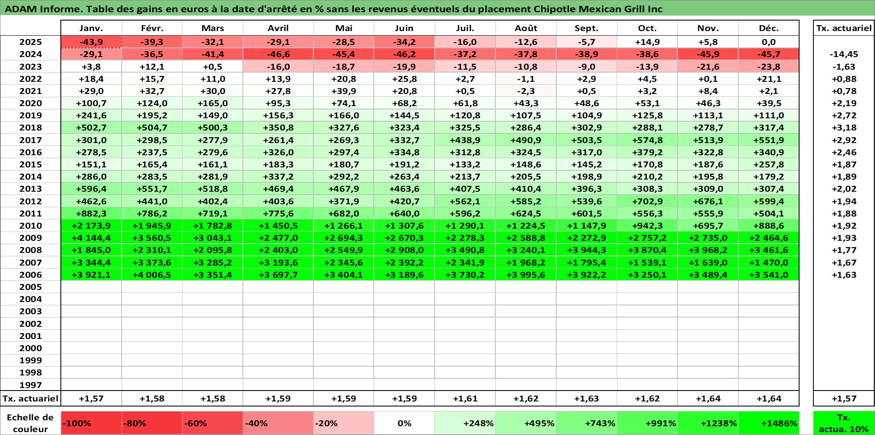Click the +504,7 cell in 2018 row
Screen dimensions: 875x435
click(x=152, y=128)
